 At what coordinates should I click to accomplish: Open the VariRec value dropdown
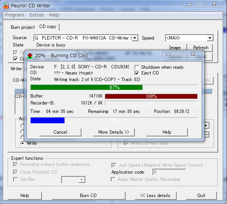(x=82, y=180)
